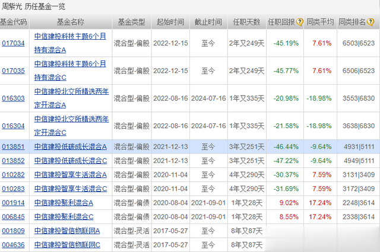Screen dimensions: 380x252
Task: Open 中信建投北交所精选两年定开混合A fund page
Action: point(71,98)
